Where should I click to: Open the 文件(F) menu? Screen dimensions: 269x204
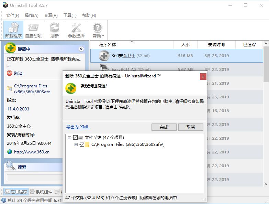(x=12, y=15)
